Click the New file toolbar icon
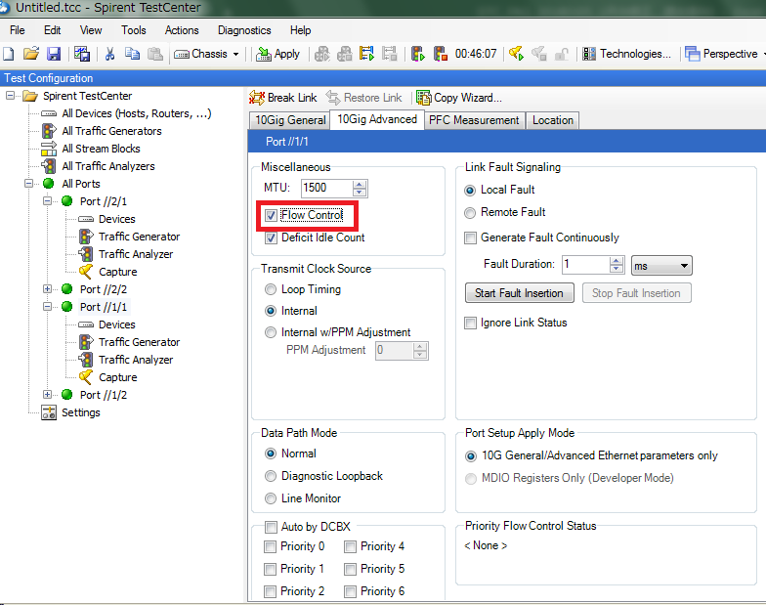766x605 pixels. (8, 53)
